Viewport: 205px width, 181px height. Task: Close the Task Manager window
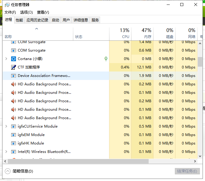point(196,5)
